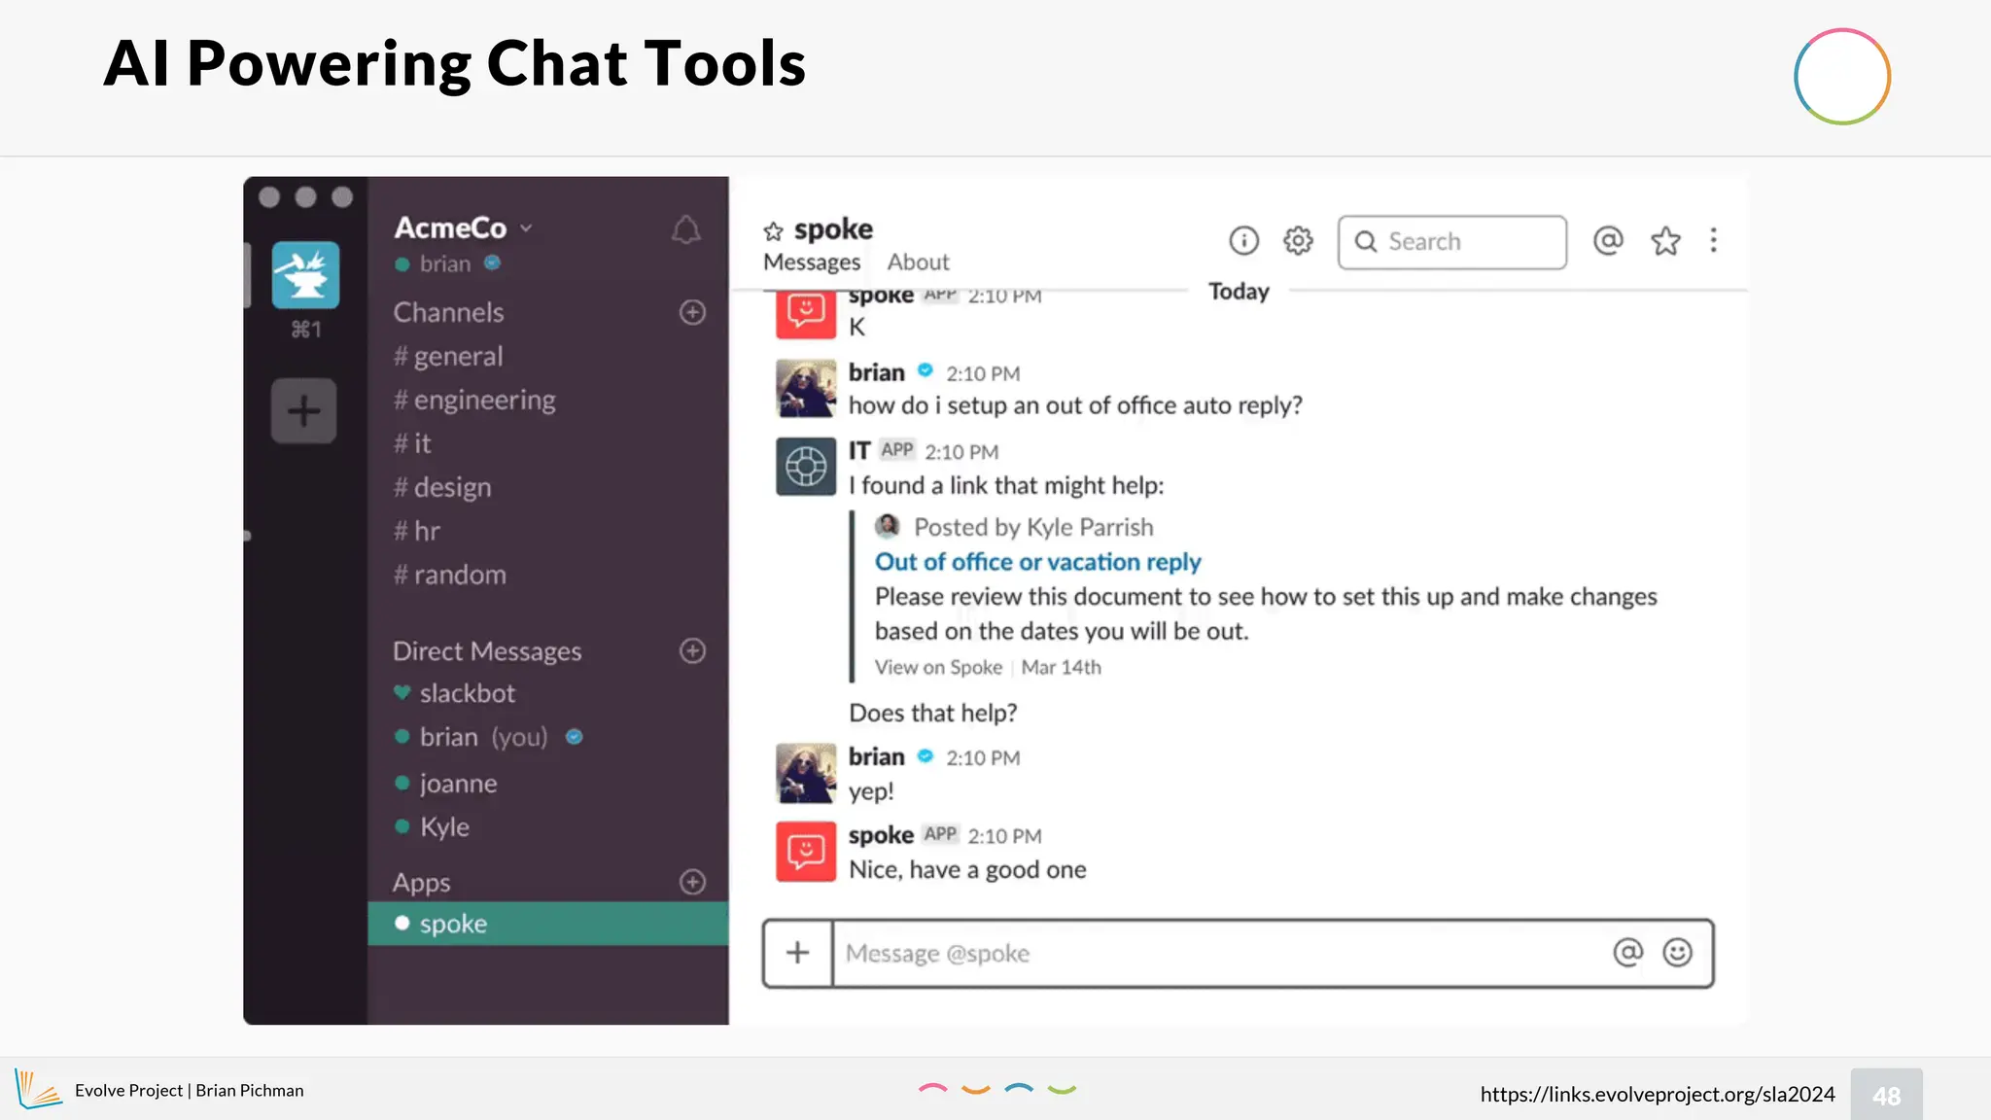Open the slackbot direct message

coord(454,693)
